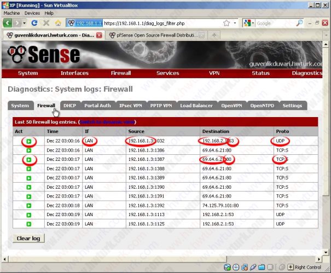Switch to the OpenVPN tab
This screenshot has width=331, height=273.
[x=231, y=106]
